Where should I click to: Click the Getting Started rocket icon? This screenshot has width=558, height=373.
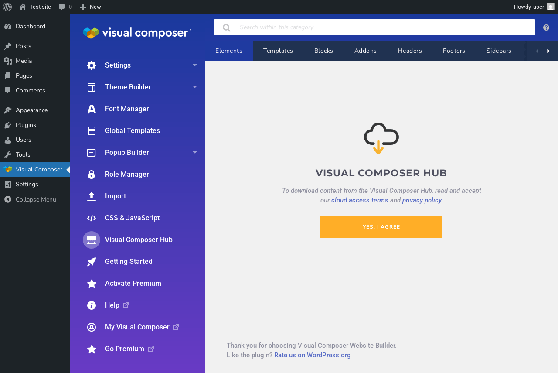[92, 262]
